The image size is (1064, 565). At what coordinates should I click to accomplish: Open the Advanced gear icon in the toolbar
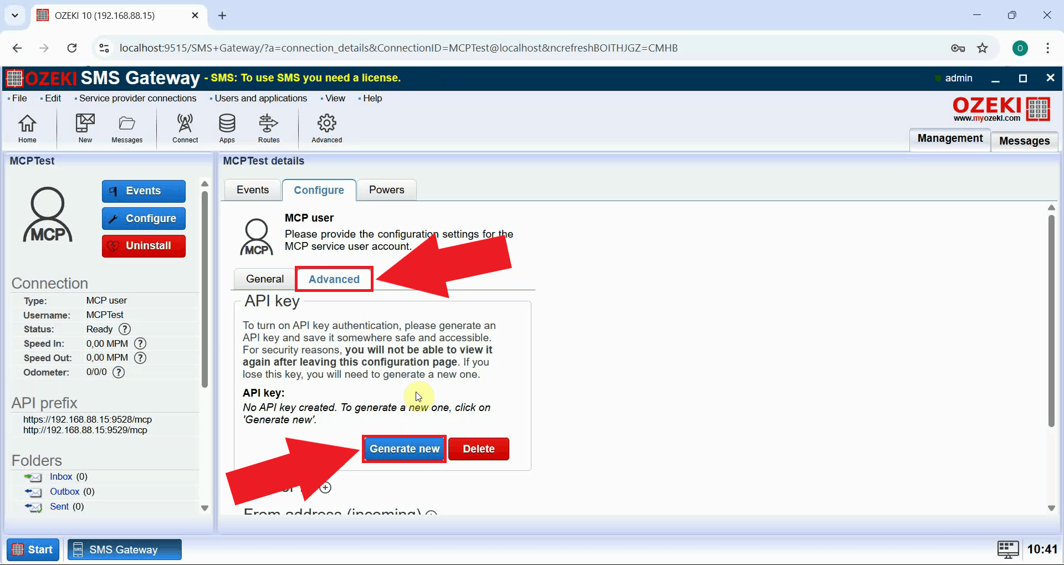click(x=326, y=129)
